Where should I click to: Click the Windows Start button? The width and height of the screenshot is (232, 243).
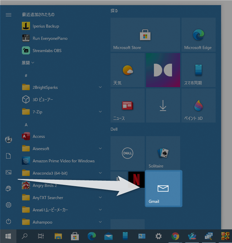8,236
